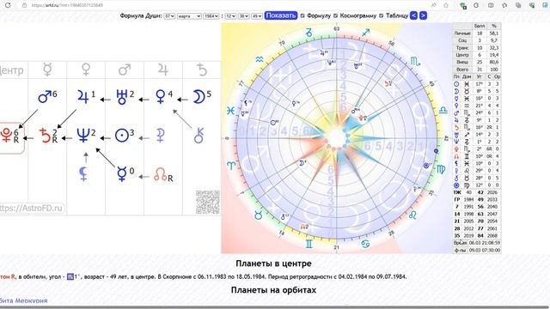
Task: Open the Орбита Меркурия link
Action: (23, 300)
